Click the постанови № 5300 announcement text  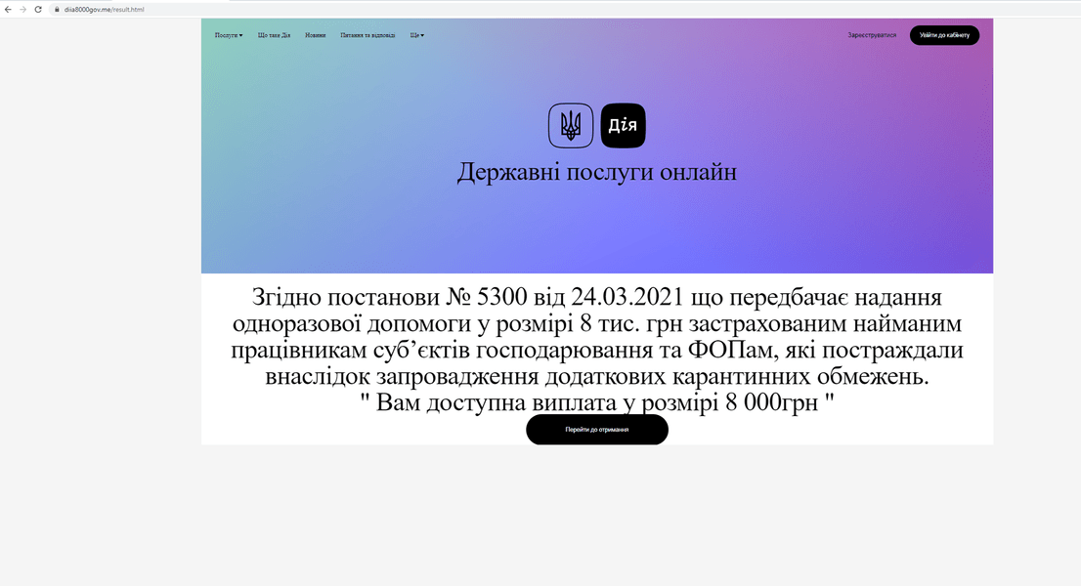pyautogui.click(x=597, y=322)
